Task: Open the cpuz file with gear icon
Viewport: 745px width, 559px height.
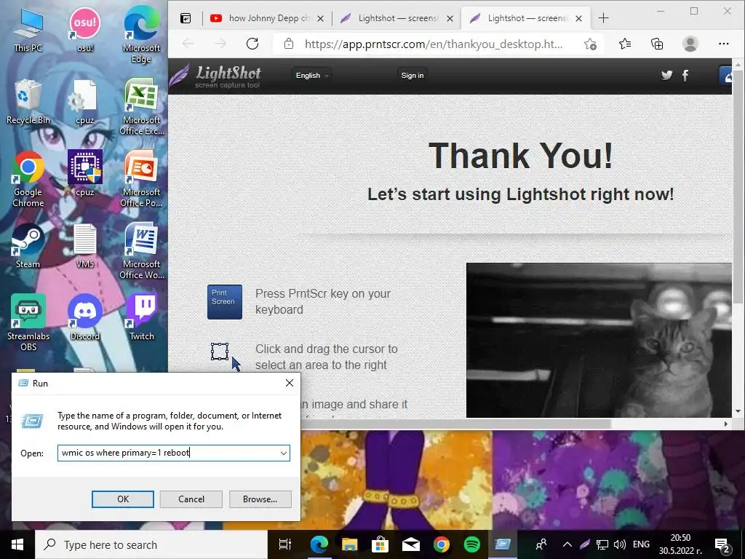Action: (84, 102)
